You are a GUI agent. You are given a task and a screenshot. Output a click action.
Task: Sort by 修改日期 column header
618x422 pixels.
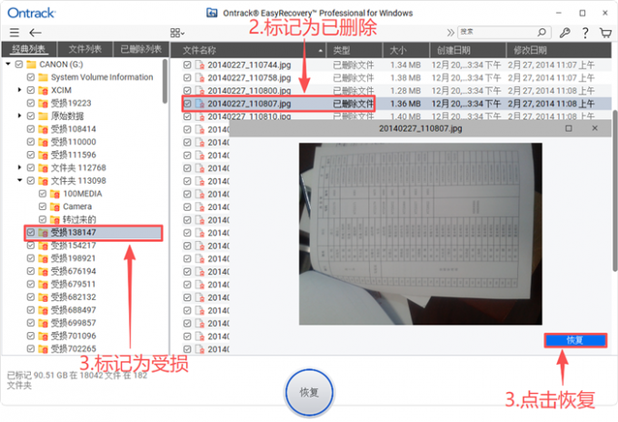coord(559,50)
